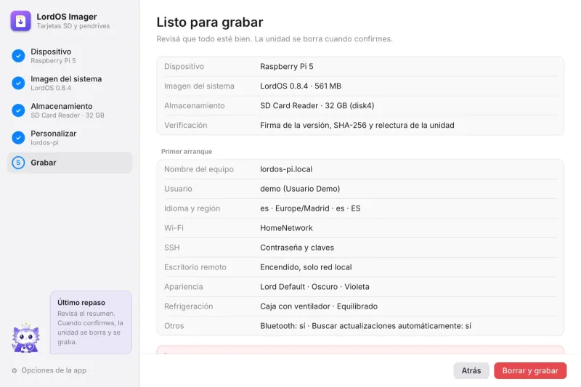Screen dimensions: 581x387
Task: Click the SSH row label
Action: pos(172,248)
